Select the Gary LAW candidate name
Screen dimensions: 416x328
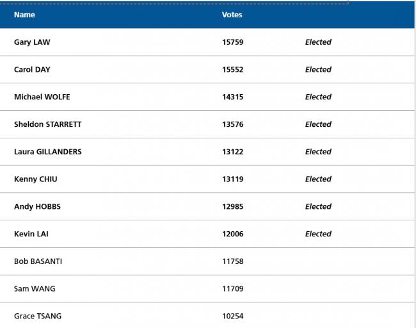pyautogui.click(x=32, y=42)
